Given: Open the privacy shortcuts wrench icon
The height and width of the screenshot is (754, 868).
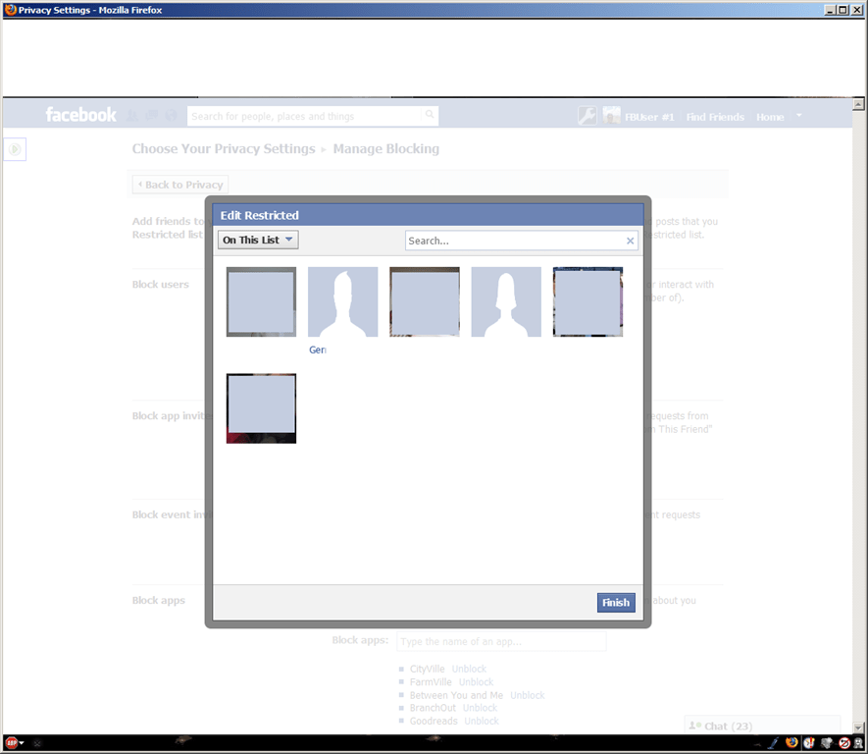Looking at the screenshot, I should coord(586,115).
